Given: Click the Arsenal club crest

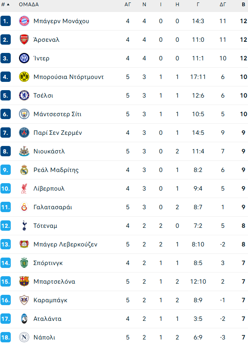Looking at the screenshot, I should pos(24,40).
